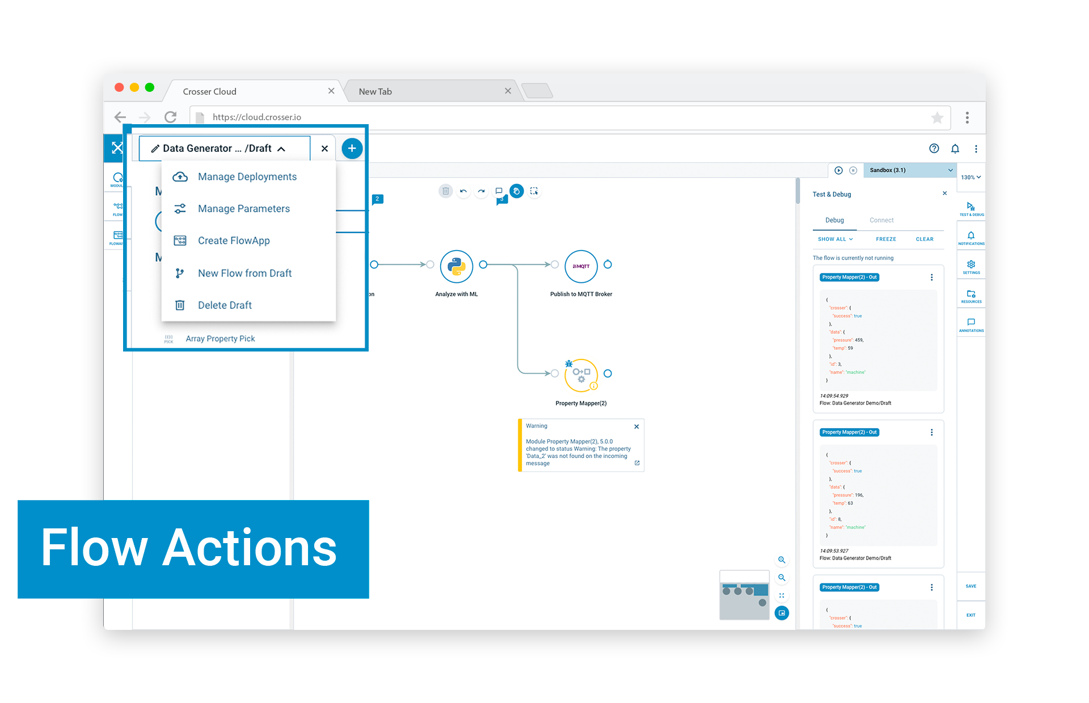Select Delete Draft option
The width and height of the screenshot is (1089, 703).
tap(225, 306)
